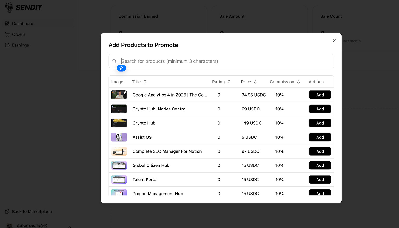Click Global Citizen Hub thumbnail

click(119, 165)
